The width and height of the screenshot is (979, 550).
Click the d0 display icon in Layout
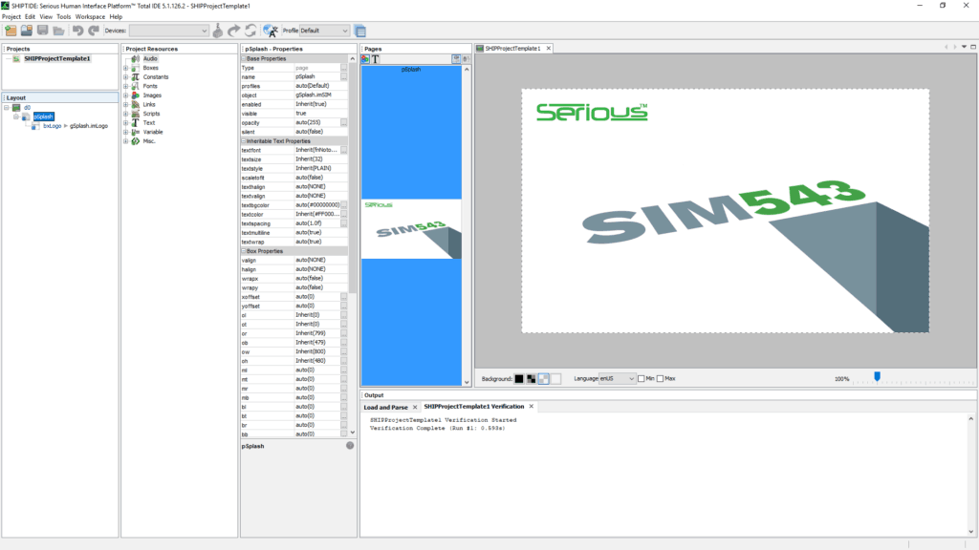click(x=17, y=107)
